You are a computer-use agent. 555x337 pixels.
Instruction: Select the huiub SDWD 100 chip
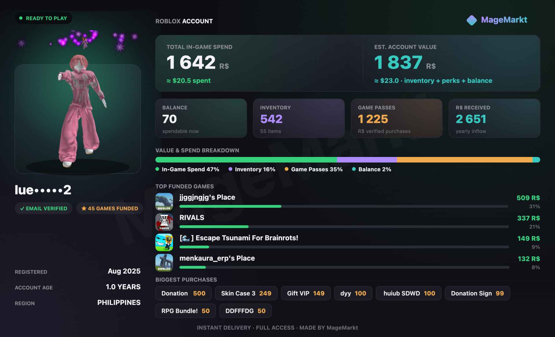(408, 293)
